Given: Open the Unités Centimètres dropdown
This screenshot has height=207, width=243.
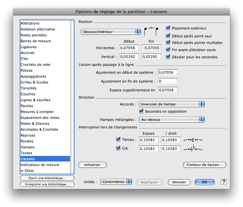Looking at the screenshot, I should click(x=116, y=182).
